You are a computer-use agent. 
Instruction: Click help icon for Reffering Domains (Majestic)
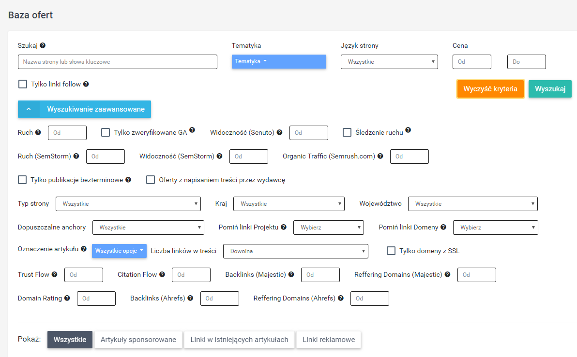pyautogui.click(x=447, y=274)
